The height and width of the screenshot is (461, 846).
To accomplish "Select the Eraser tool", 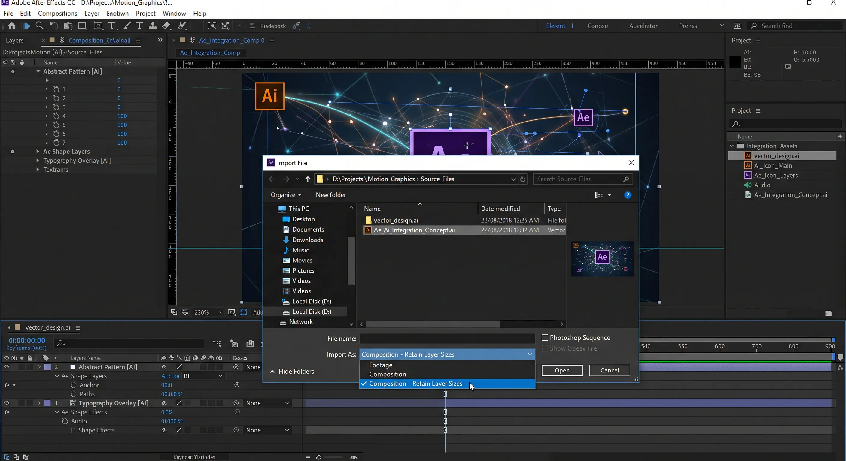I will tap(166, 26).
